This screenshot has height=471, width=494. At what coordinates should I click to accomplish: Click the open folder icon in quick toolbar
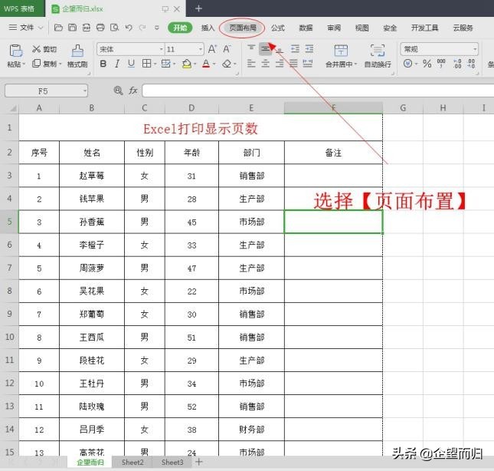coord(58,28)
